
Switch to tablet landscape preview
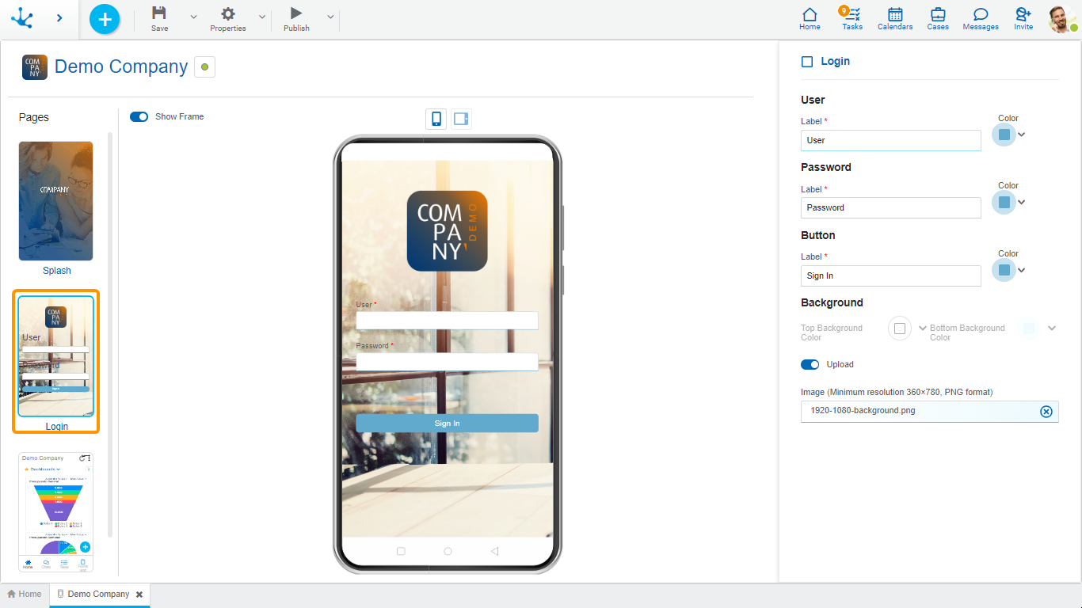click(461, 119)
